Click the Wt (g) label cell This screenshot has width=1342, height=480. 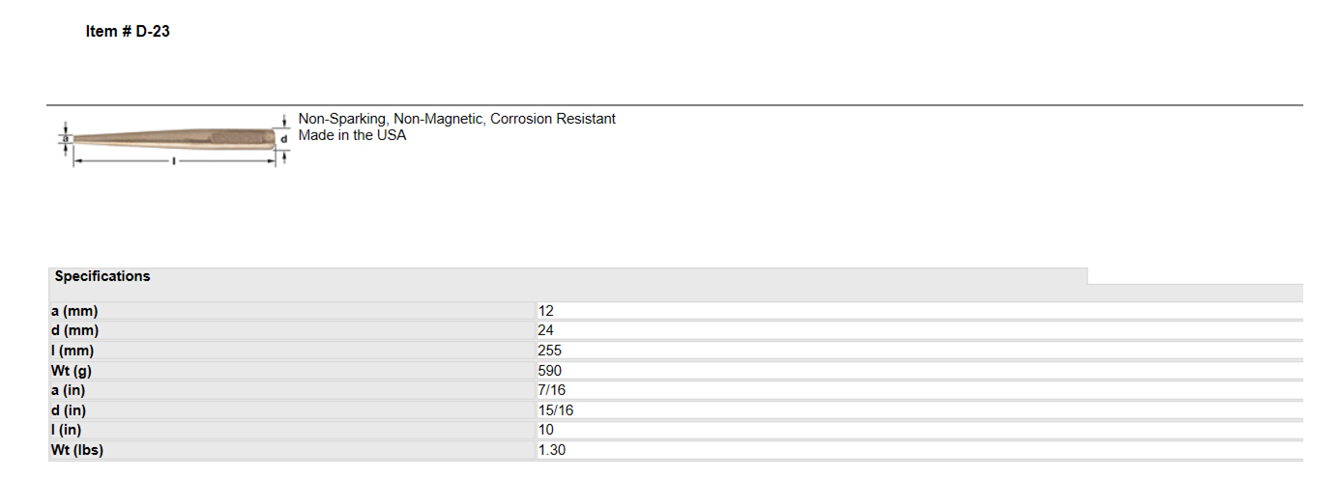(x=291, y=371)
